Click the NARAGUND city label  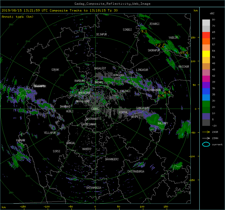click(x=84, y=93)
